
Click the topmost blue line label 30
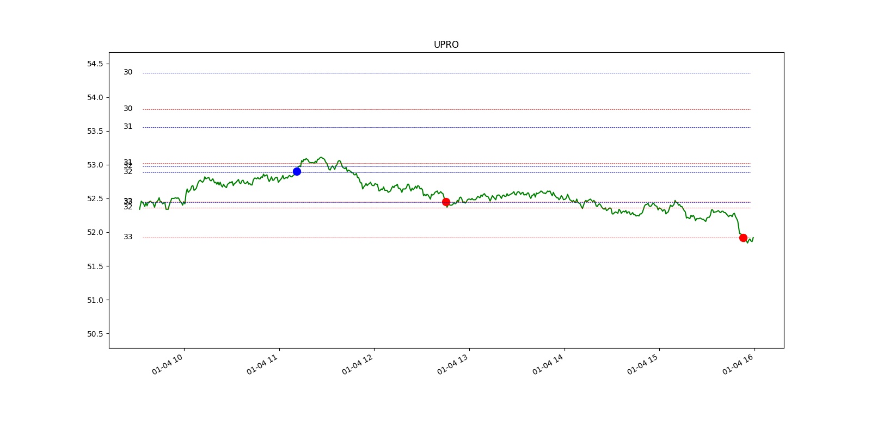pos(128,72)
